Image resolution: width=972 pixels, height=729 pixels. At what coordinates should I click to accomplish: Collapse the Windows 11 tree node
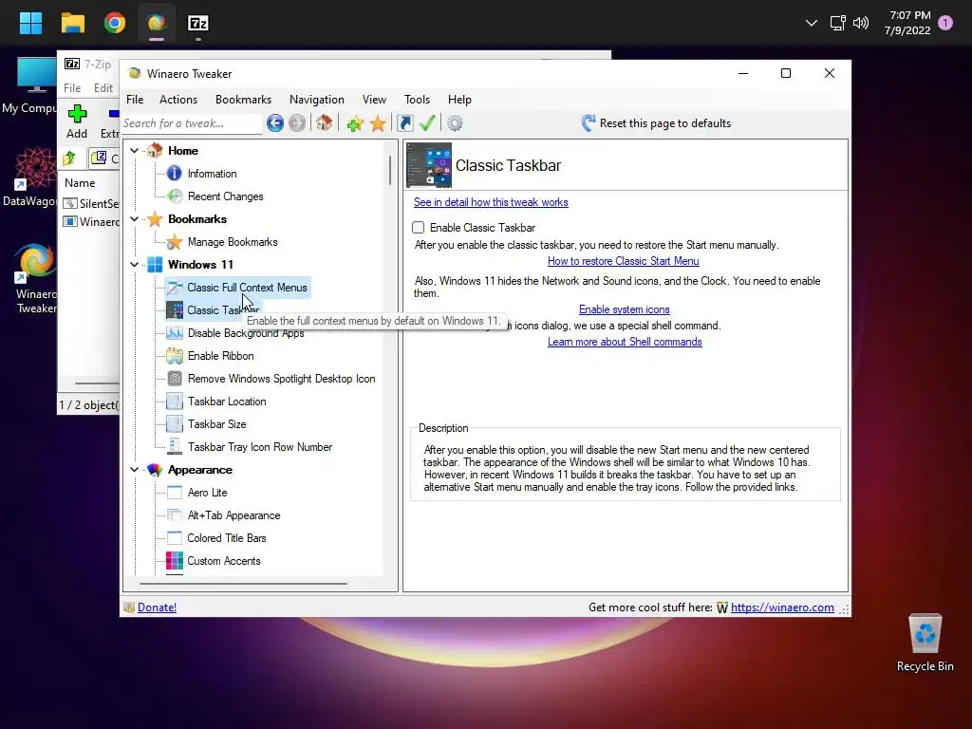point(135,265)
